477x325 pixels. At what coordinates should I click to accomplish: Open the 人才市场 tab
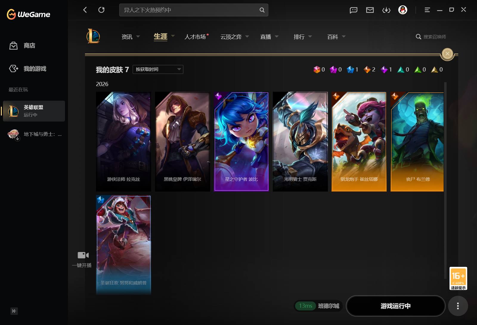tap(195, 37)
